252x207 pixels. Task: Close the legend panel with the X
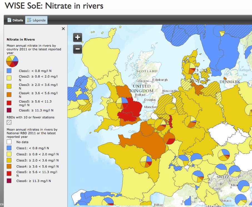tap(63, 29)
